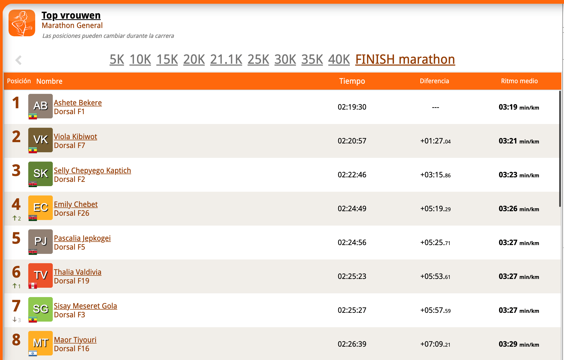Switch to the 5K split tab
This screenshot has height=360, width=564.
click(117, 59)
